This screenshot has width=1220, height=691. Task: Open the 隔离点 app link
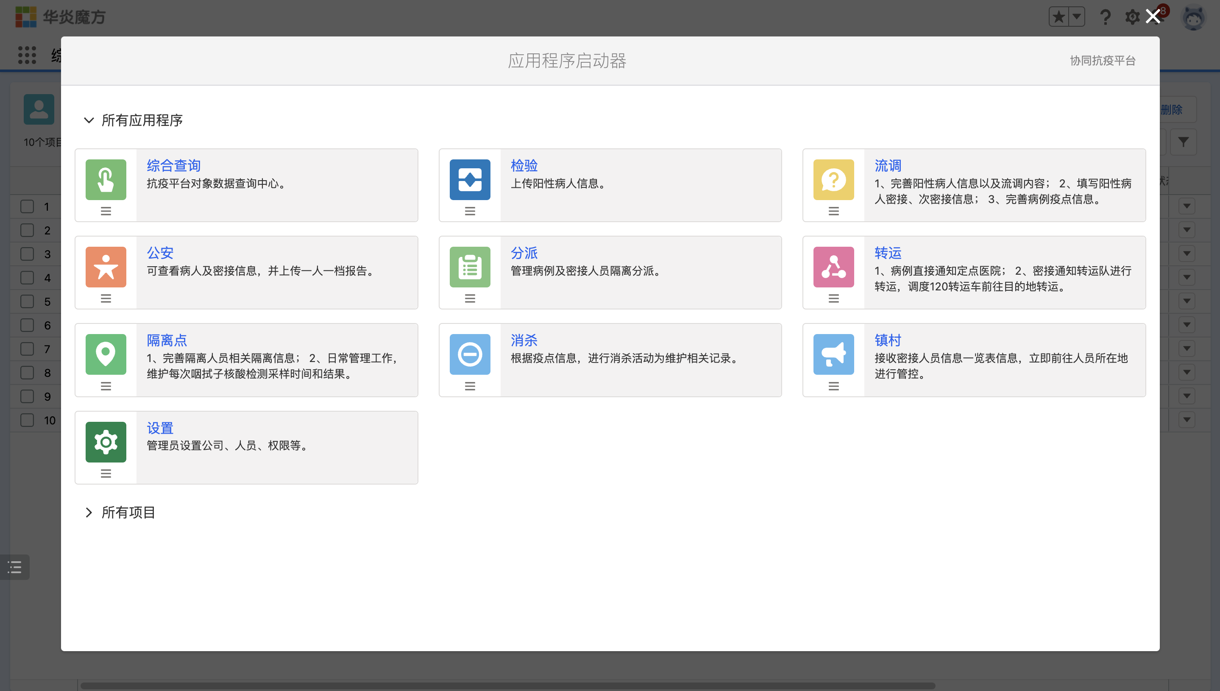pos(167,340)
